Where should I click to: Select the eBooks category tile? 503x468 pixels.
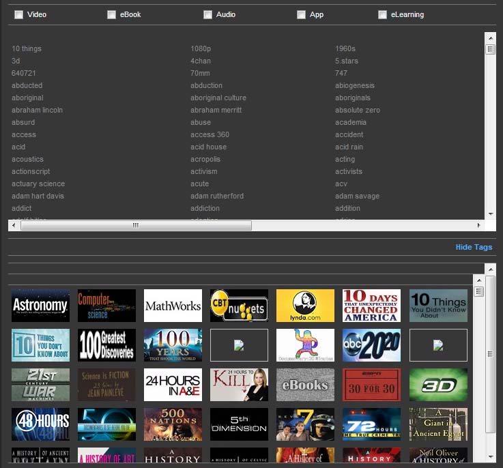(305, 385)
